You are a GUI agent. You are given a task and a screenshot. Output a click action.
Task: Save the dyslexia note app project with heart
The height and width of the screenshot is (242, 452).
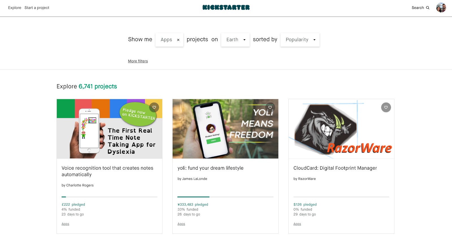coord(154,107)
